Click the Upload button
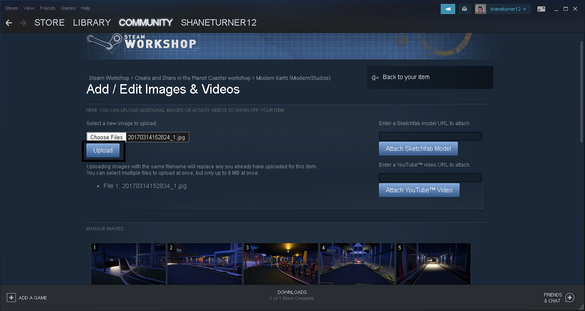The width and height of the screenshot is (585, 311). tap(103, 150)
